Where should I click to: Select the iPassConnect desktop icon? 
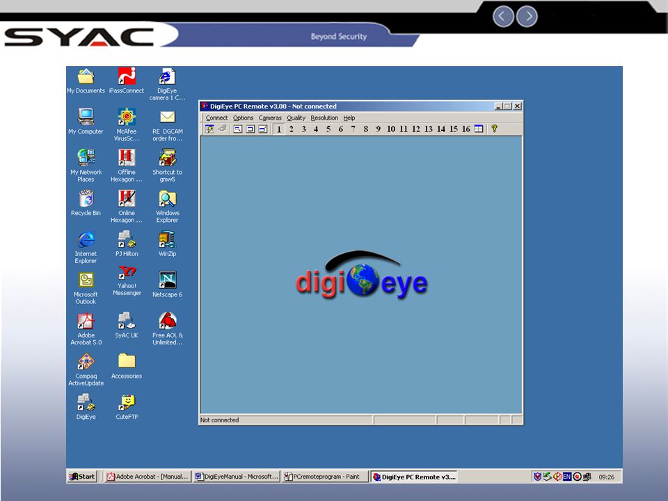pyautogui.click(x=127, y=81)
